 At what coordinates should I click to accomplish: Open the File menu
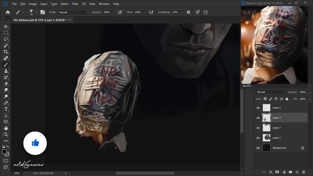14,4
